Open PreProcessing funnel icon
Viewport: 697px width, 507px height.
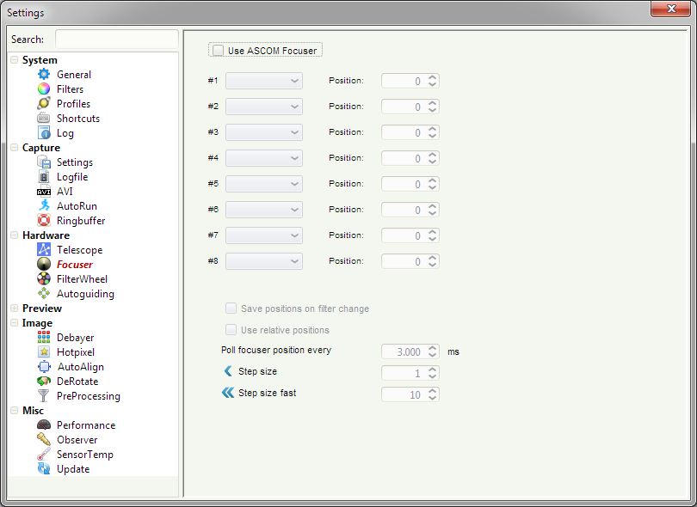44,395
